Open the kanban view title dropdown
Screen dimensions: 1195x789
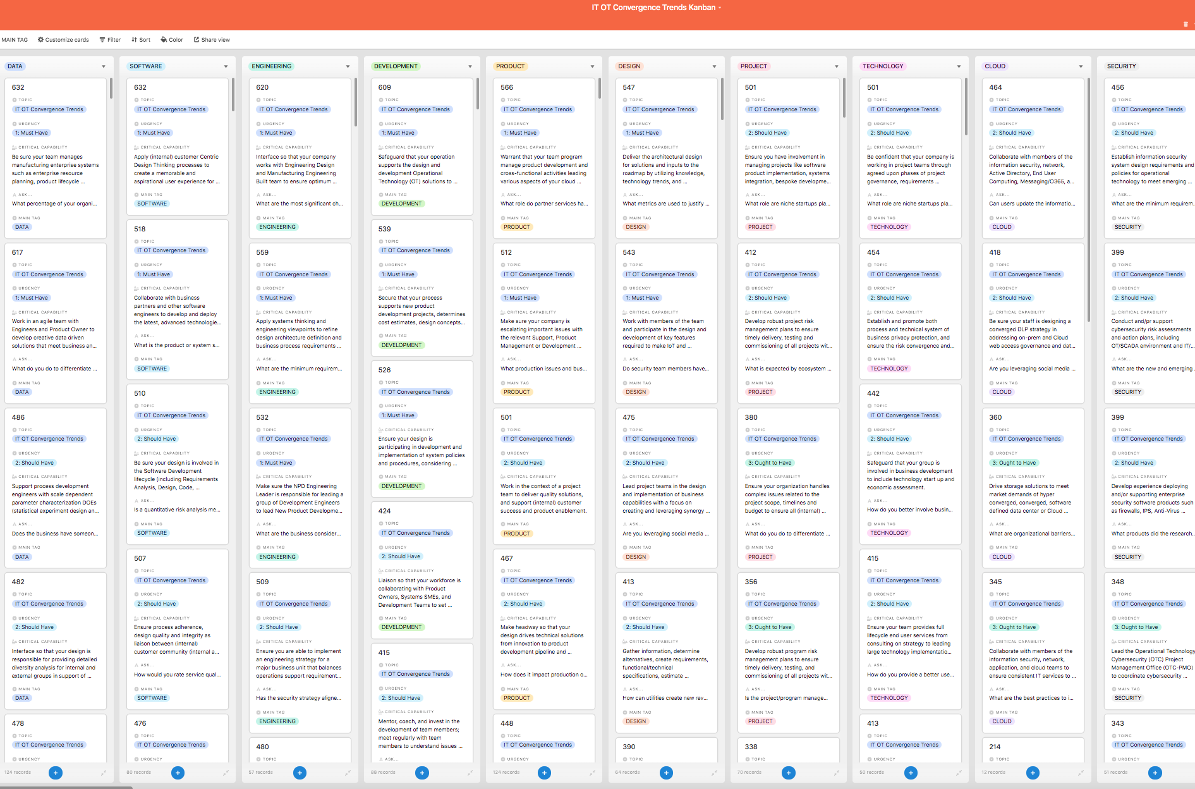pos(657,8)
